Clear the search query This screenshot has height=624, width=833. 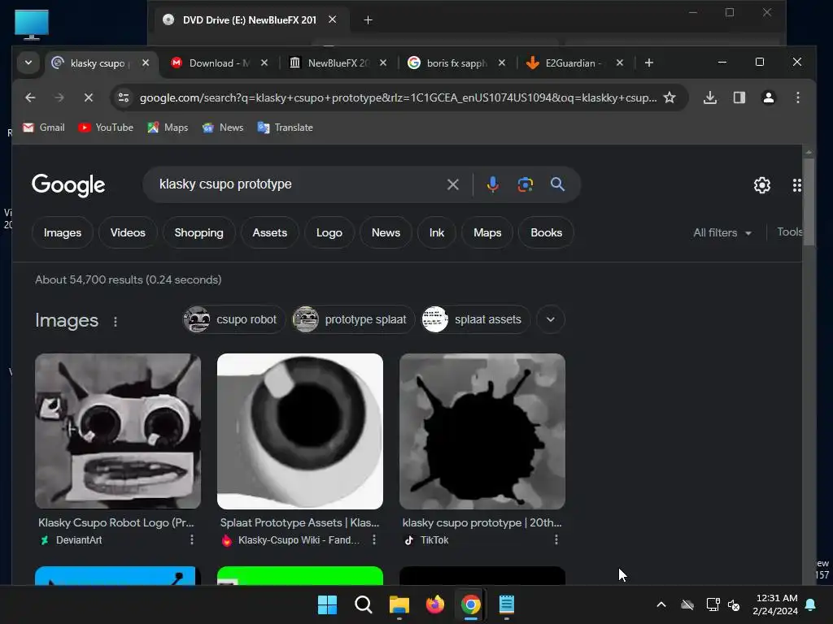452,184
